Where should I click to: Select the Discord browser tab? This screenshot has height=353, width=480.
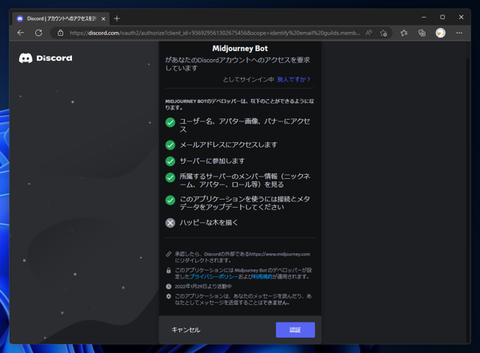click(61, 18)
